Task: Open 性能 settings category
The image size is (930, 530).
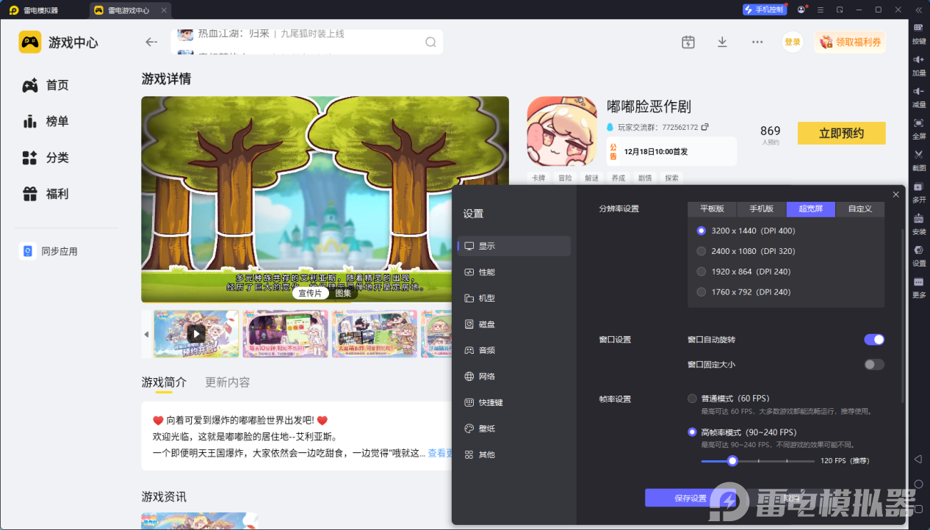Action: 514,272
